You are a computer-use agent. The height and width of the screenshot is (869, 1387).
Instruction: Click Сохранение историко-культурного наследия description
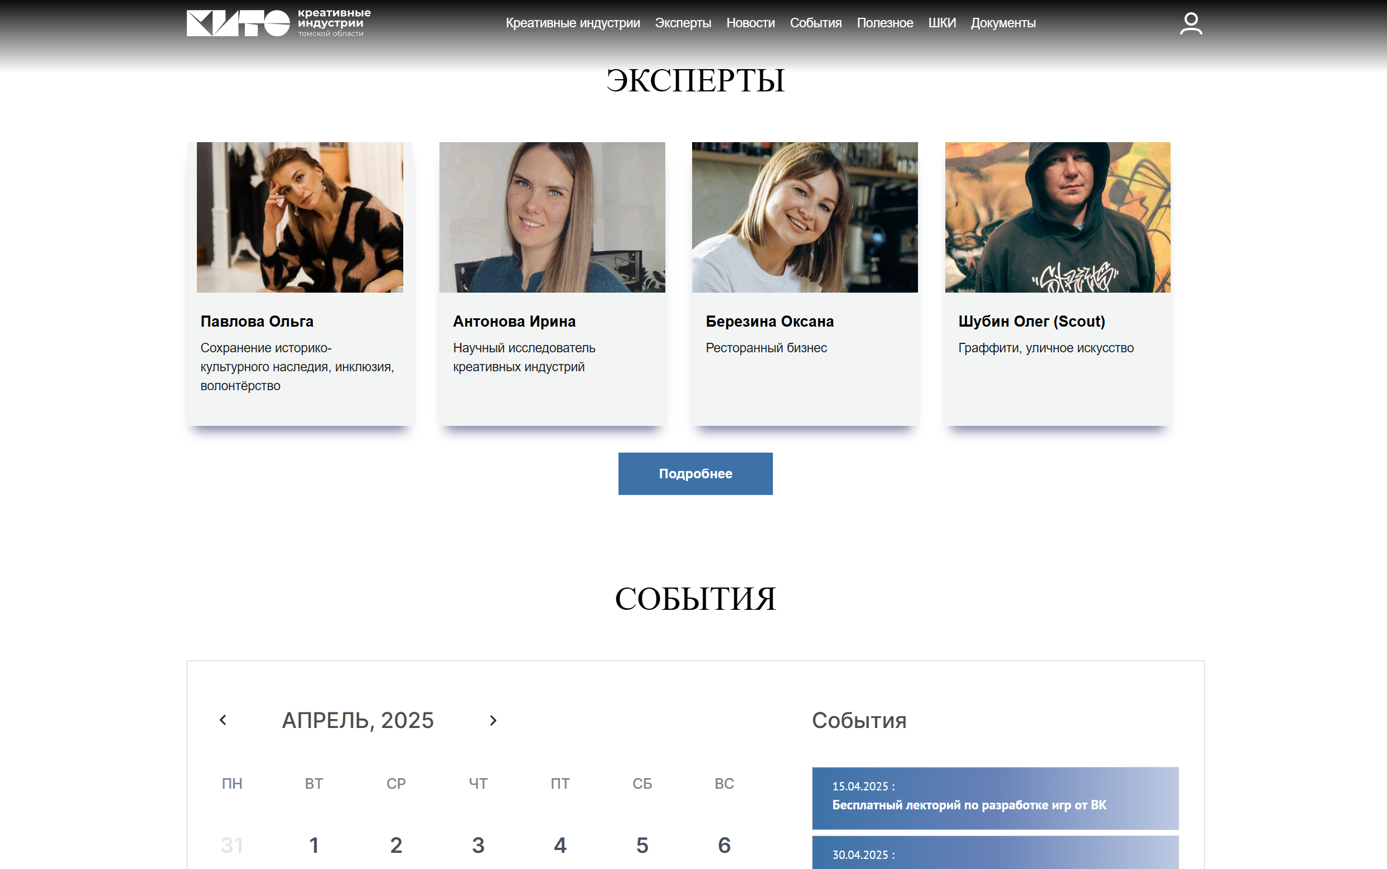point(297,367)
